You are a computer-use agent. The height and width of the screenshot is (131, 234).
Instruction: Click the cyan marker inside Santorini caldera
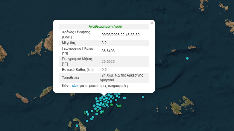77,126
